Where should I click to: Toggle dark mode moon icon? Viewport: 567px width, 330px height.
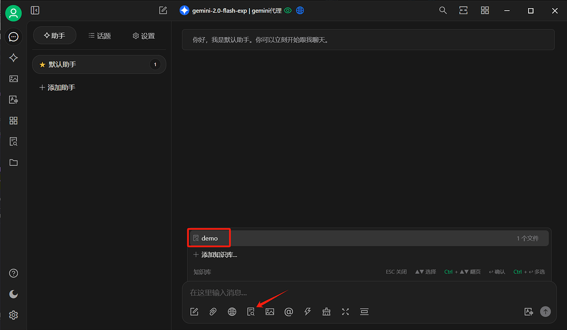[x=14, y=294]
